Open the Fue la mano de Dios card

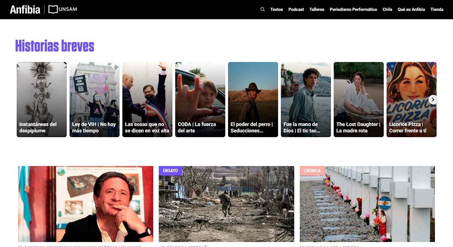pos(306,99)
